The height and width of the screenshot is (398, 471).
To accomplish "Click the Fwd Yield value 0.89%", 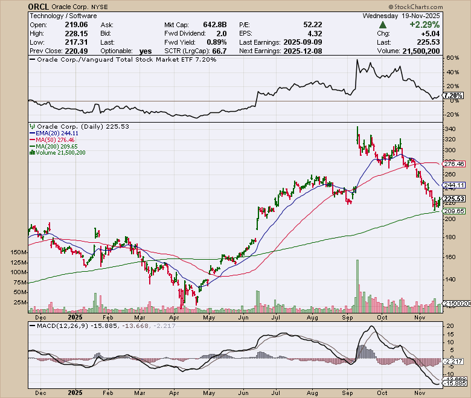I will 217,42.
